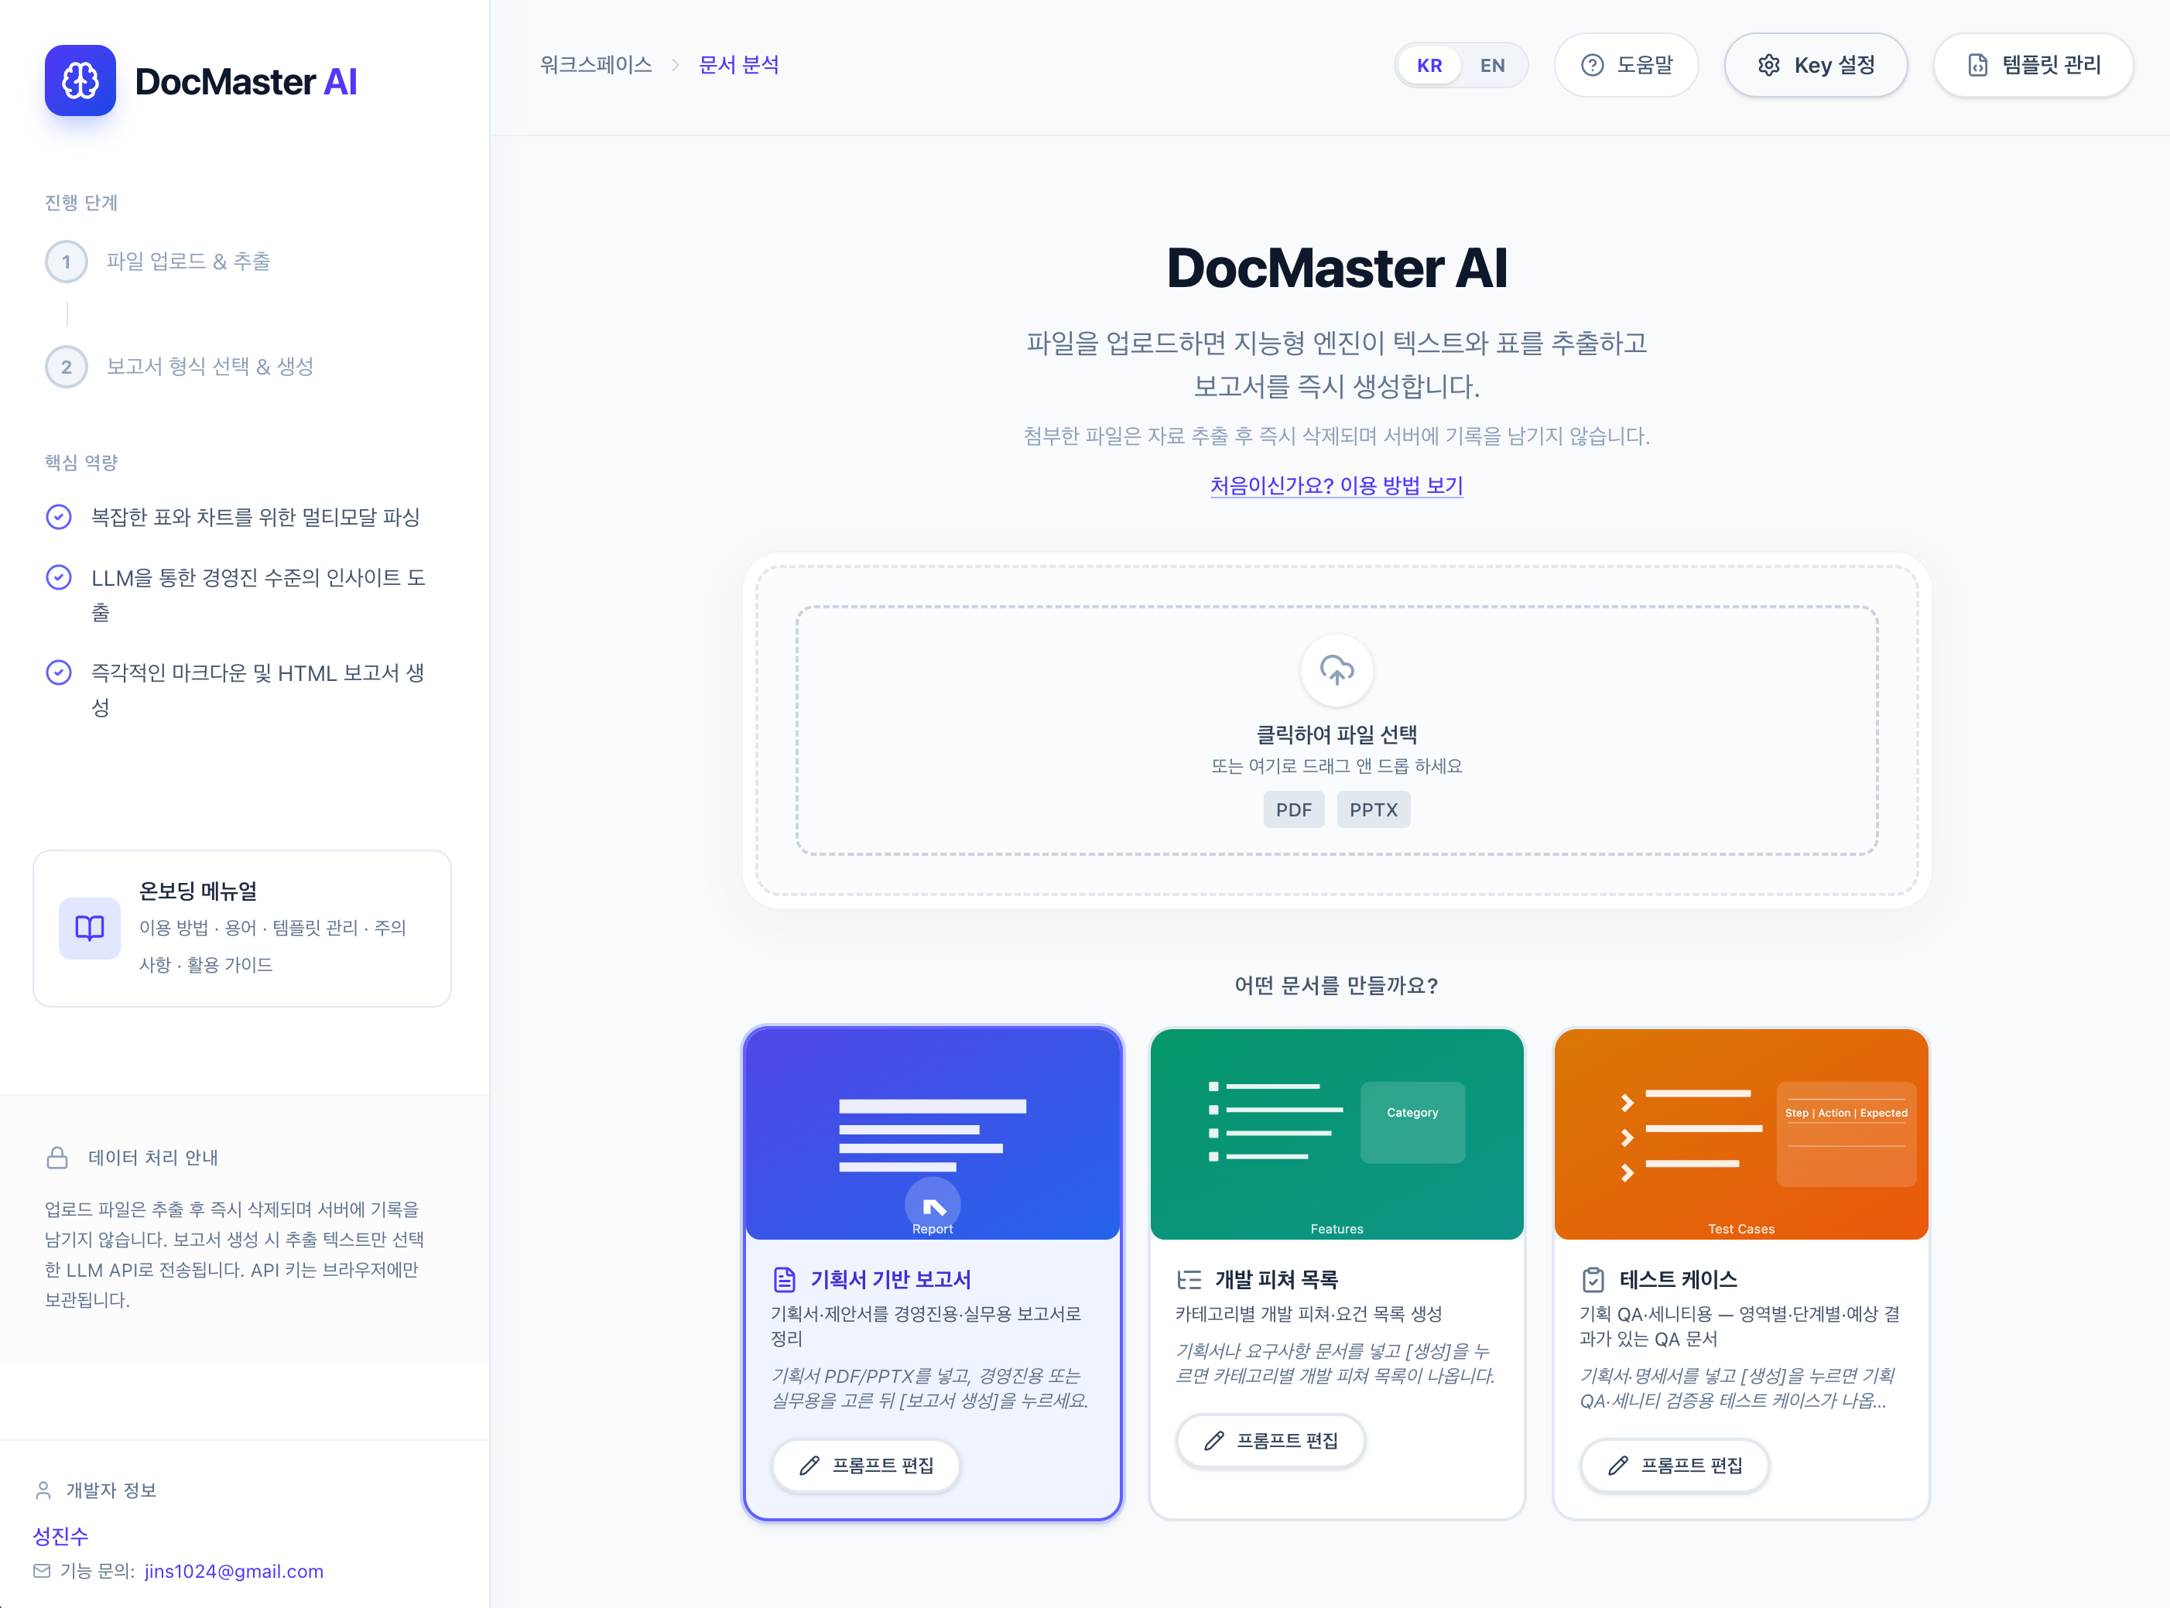Viewport: 2170px width, 1608px height.
Task: Go to step 2 보고서 형식 선택 & 생성
Action: click(209, 366)
